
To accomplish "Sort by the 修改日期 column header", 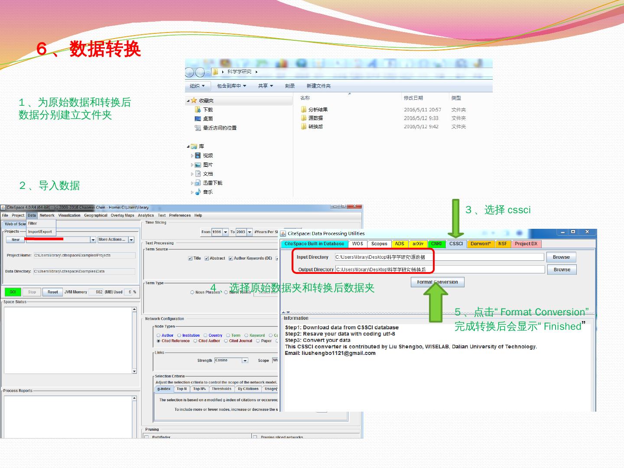I will coord(413,98).
